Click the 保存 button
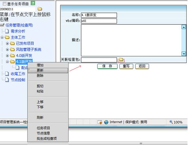The width and height of the screenshot is (188, 145). 107,66
